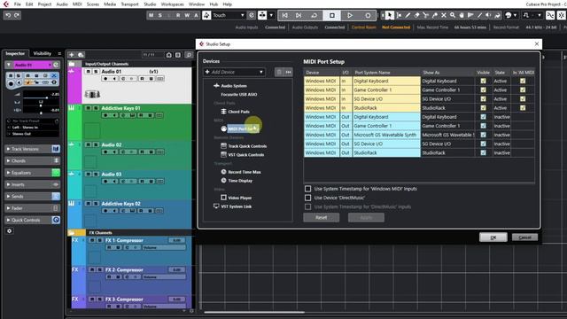Image resolution: width=567 pixels, height=319 pixels.
Task: Select the Time Warp tool
Action: (470, 15)
